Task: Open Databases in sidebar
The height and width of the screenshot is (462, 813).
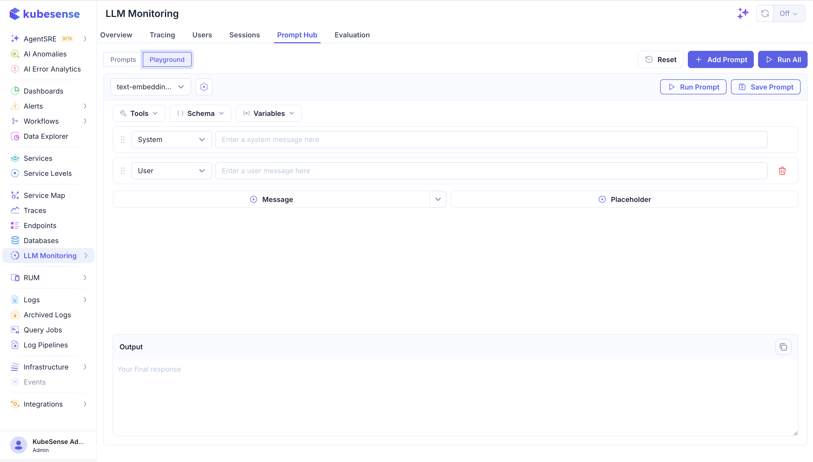Action: [x=41, y=240]
